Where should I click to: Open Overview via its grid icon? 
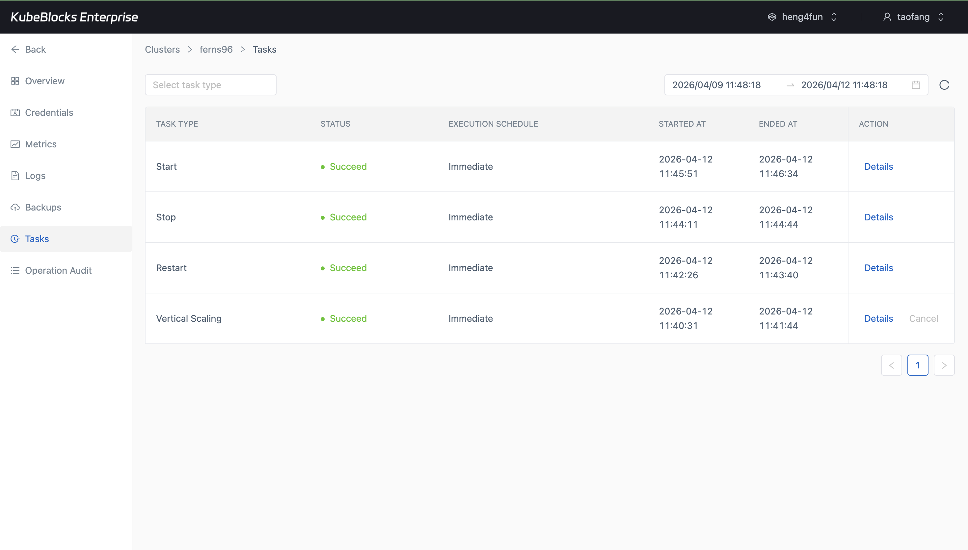pos(15,81)
